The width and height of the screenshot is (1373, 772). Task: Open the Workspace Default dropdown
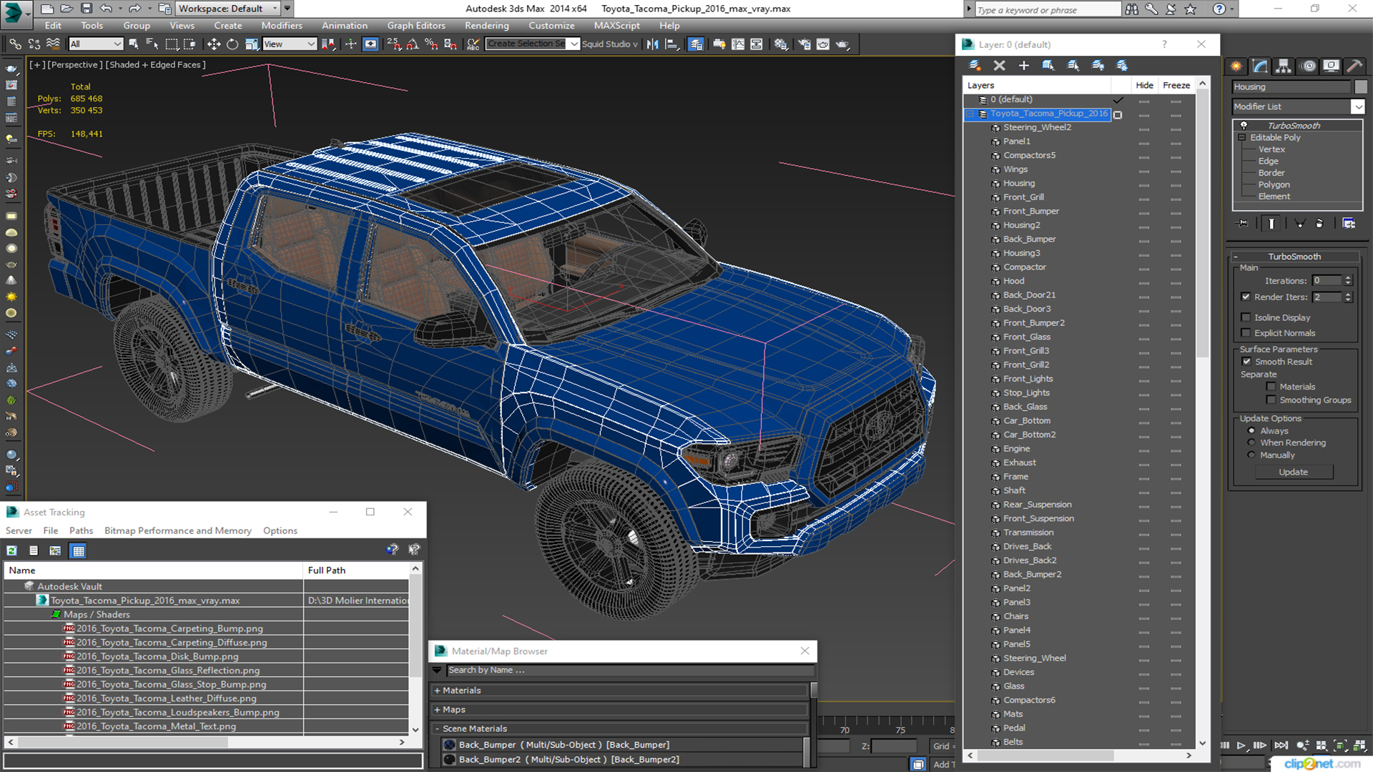tap(227, 9)
